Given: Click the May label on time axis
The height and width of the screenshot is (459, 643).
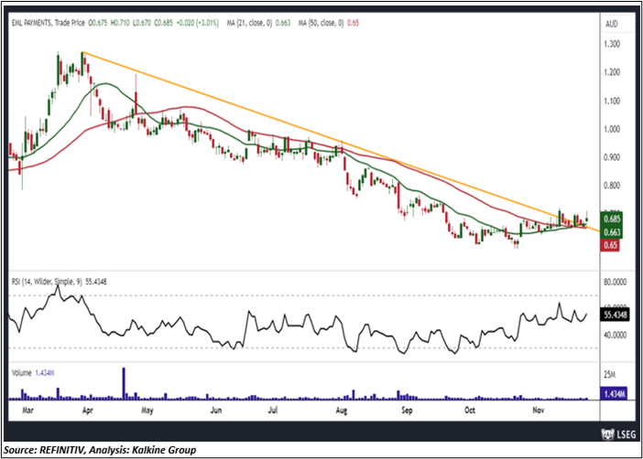Looking at the screenshot, I should [x=147, y=411].
